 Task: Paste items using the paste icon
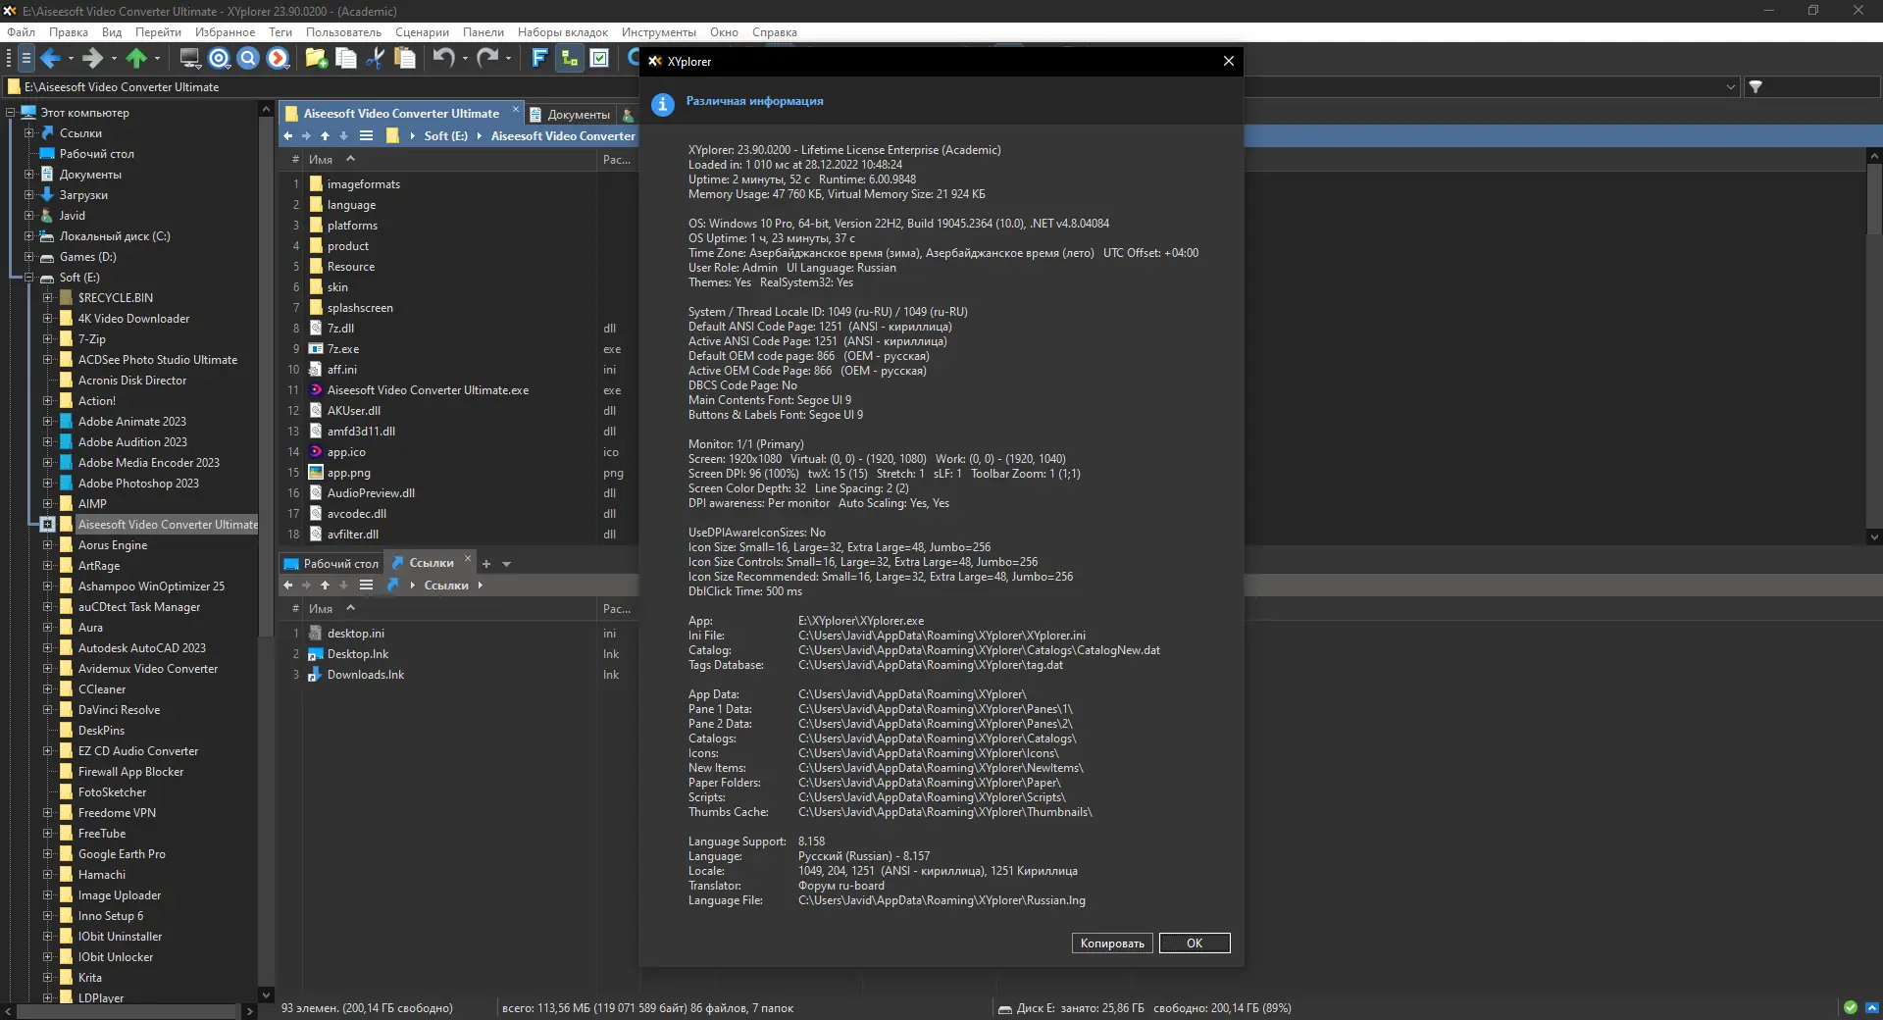404,59
